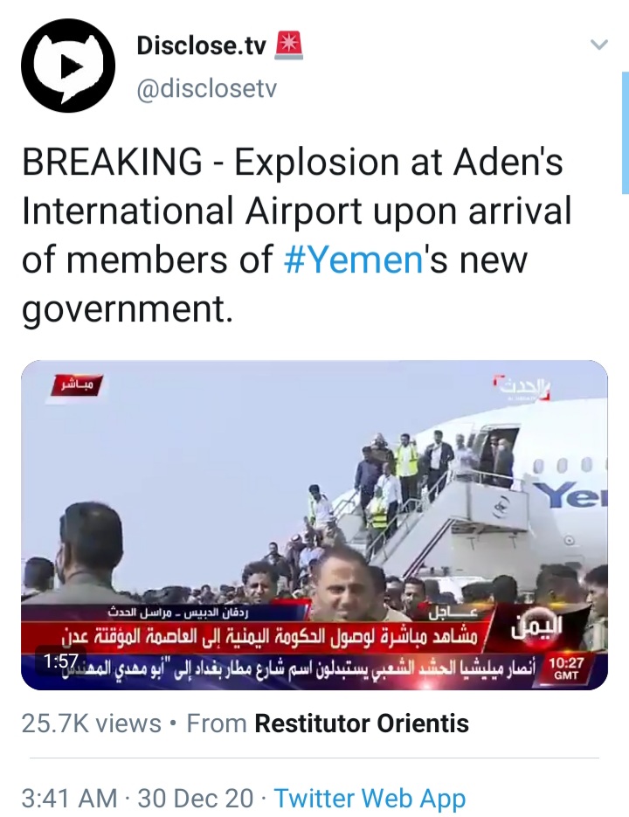
Task: Click the Twitter Web App source link
Action: coord(370,798)
